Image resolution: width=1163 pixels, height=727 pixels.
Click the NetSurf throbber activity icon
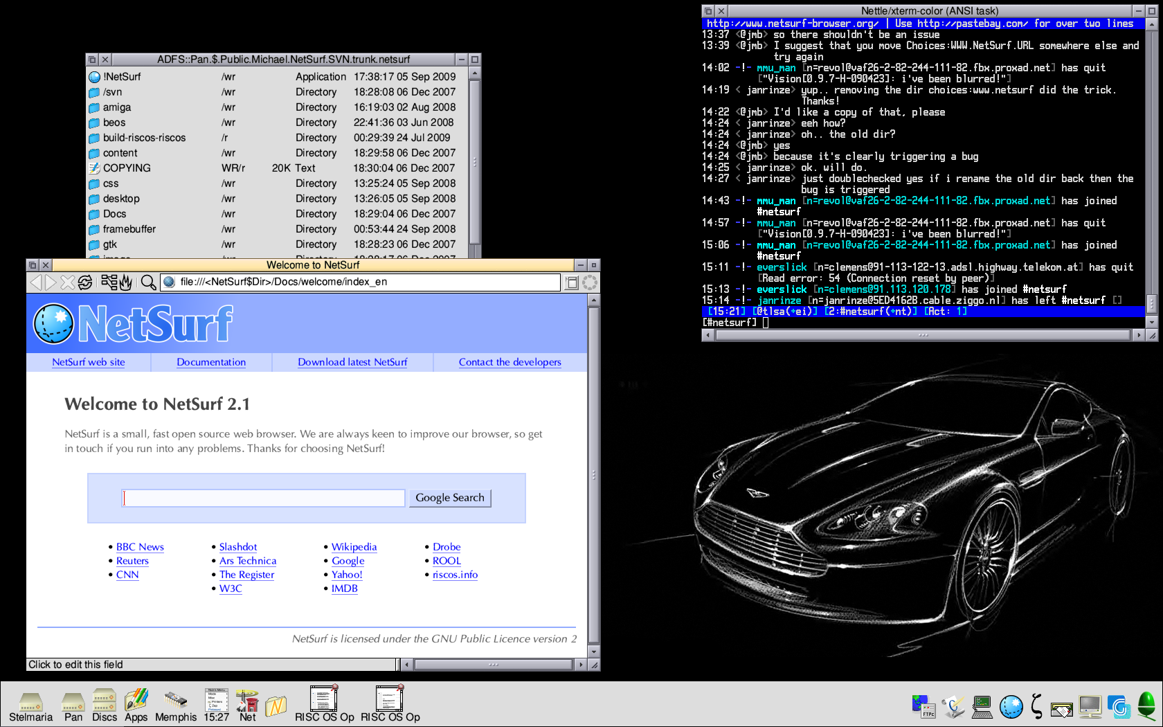[590, 282]
